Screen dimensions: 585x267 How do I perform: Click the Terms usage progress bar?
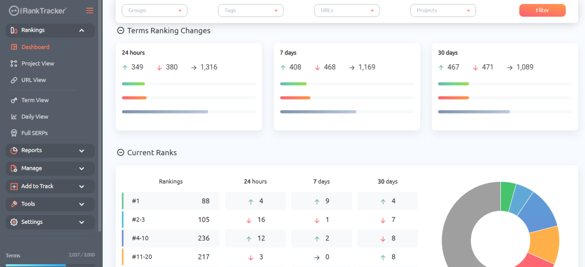pos(51,265)
